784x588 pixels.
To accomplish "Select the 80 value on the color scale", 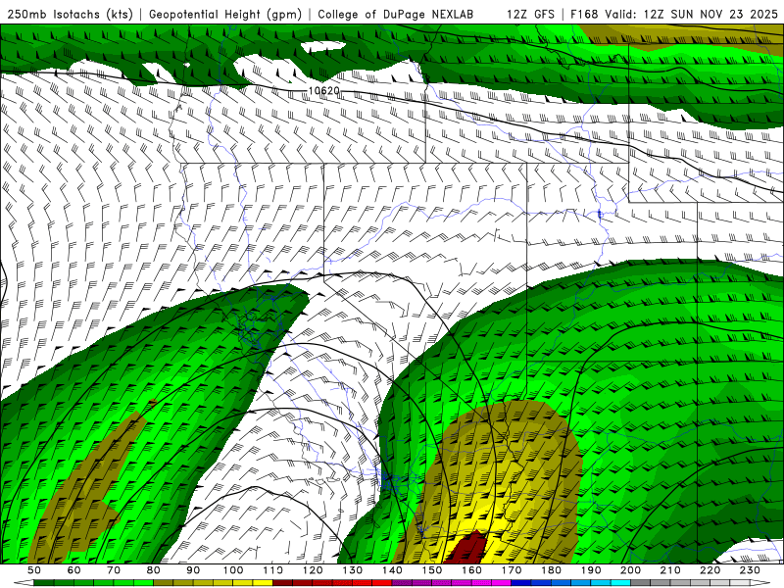I will click(154, 570).
